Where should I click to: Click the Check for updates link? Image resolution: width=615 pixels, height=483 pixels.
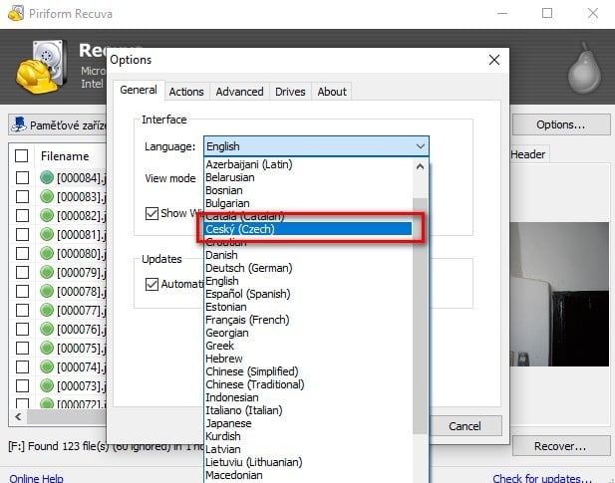point(542,478)
